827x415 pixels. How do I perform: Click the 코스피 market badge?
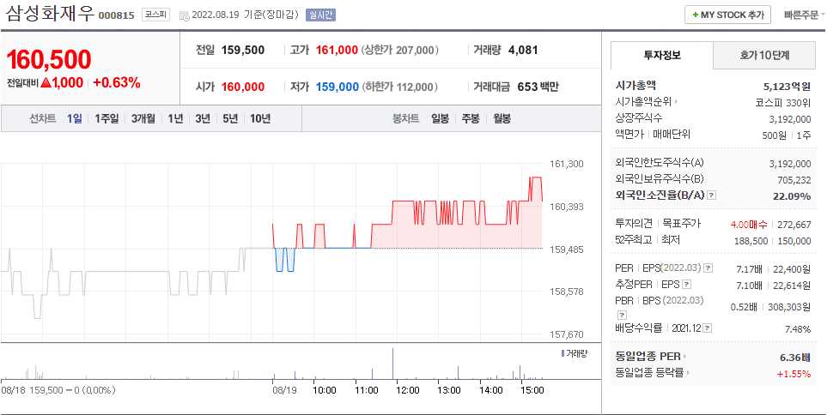coord(155,15)
